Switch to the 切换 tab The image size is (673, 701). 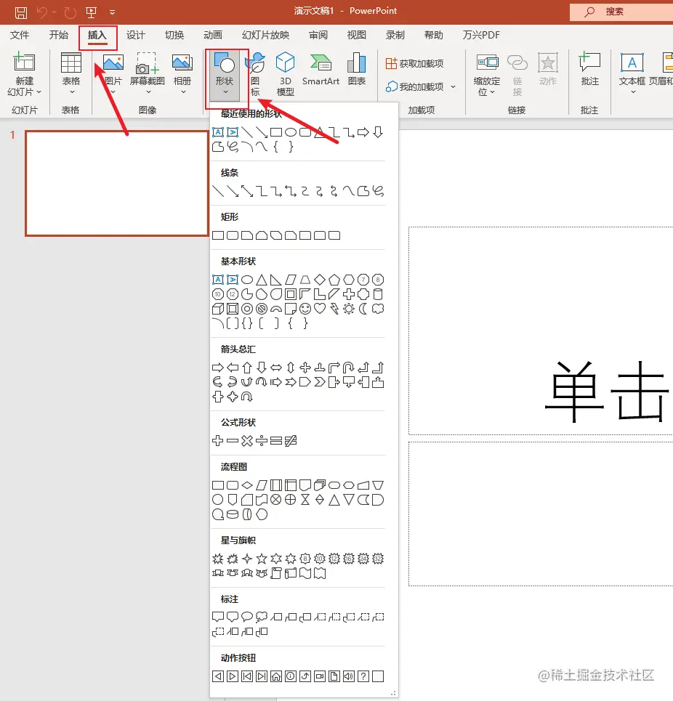(x=174, y=35)
